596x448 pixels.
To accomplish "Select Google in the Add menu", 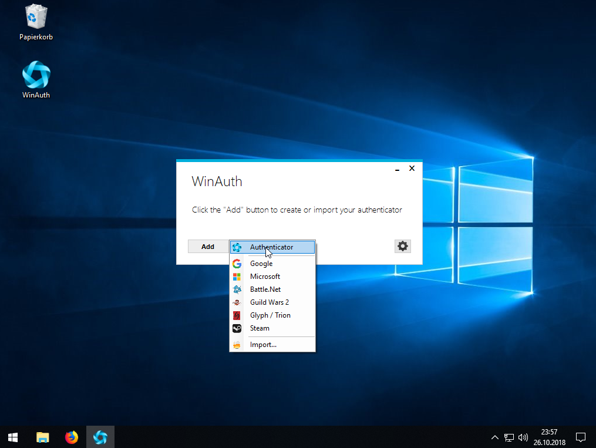I will pos(261,264).
